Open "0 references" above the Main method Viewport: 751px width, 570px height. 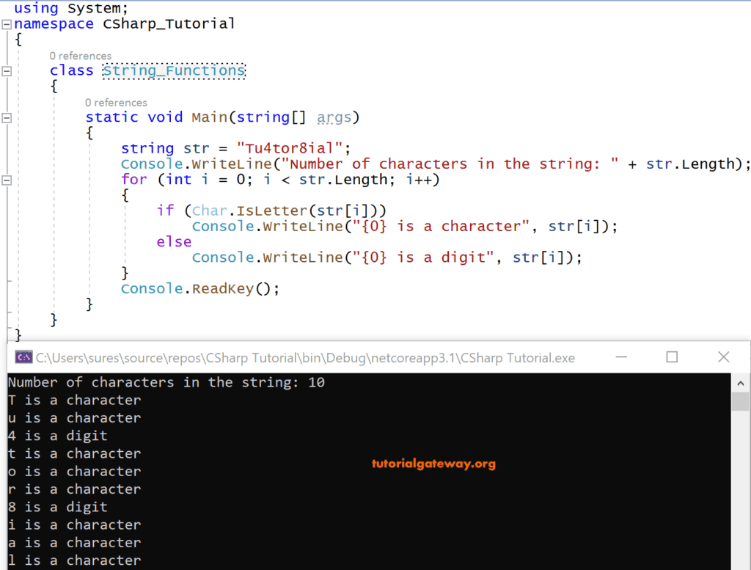click(116, 102)
